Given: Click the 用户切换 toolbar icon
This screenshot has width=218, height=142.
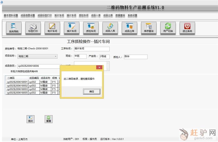Looking at the screenshot, I should (x=168, y=28).
